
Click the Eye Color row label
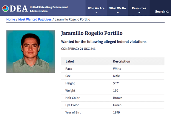[72, 105]
